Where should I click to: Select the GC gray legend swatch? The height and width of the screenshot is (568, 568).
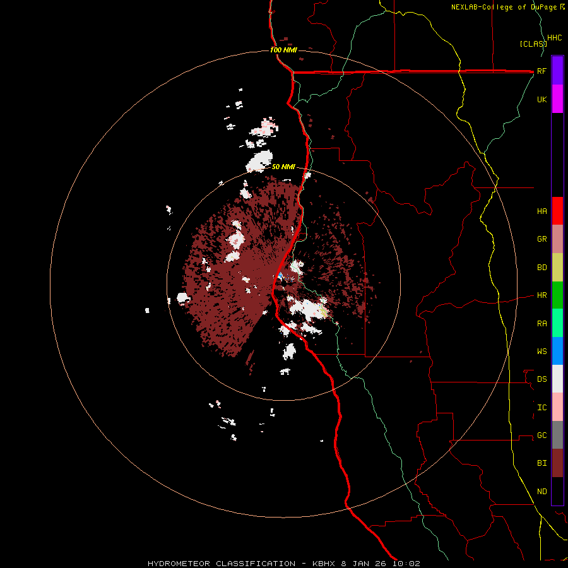tap(557, 435)
